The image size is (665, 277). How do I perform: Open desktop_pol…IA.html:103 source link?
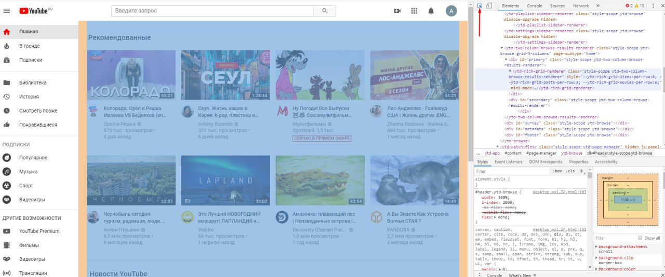pyautogui.click(x=560, y=192)
